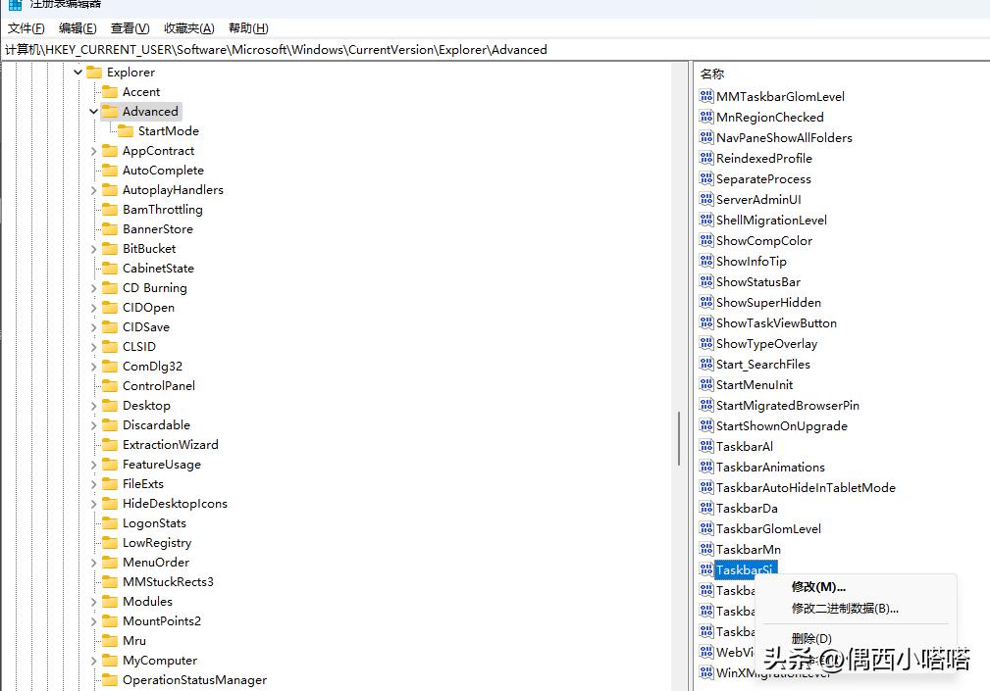Open the 收藏夹(A) menu

click(188, 28)
